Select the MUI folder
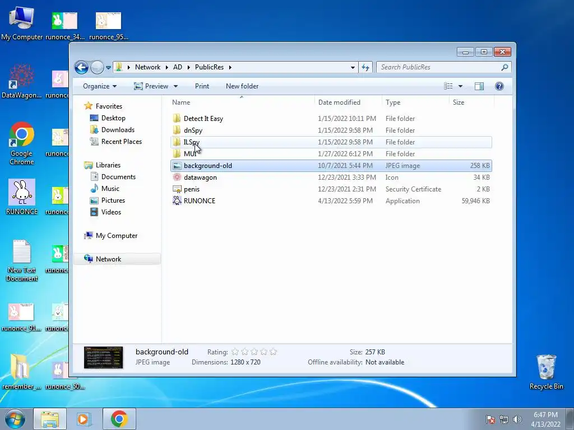This screenshot has width=574, height=430. [331, 153]
